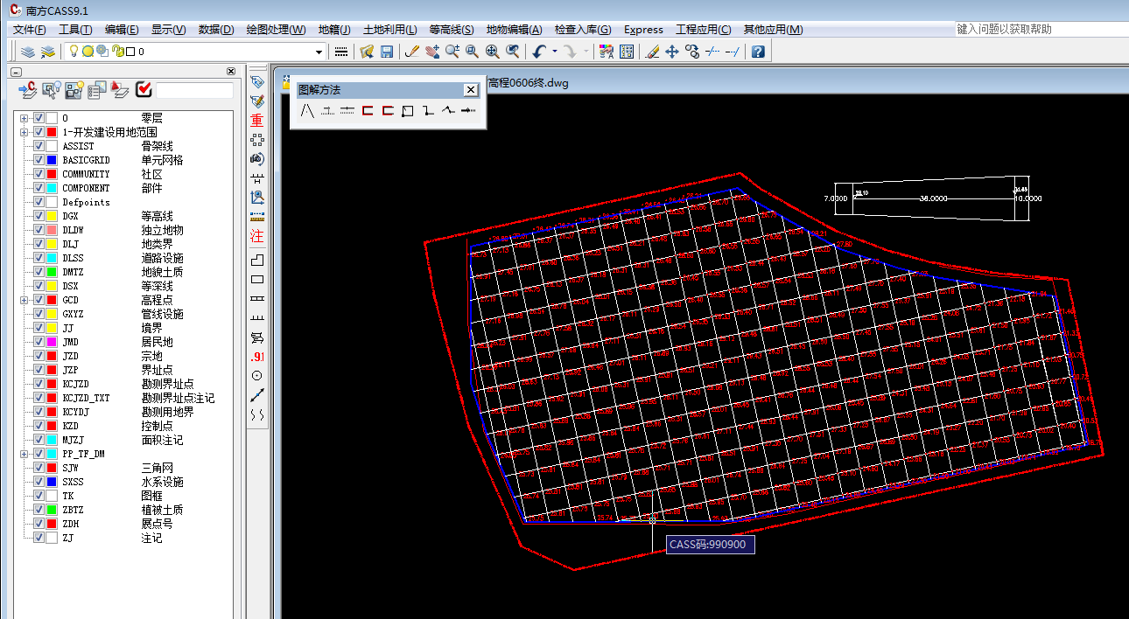Screen dimensions: 1129x619
Task: Toggle the ZBTZ 植被土质 layer checkbox
Action: (39, 510)
